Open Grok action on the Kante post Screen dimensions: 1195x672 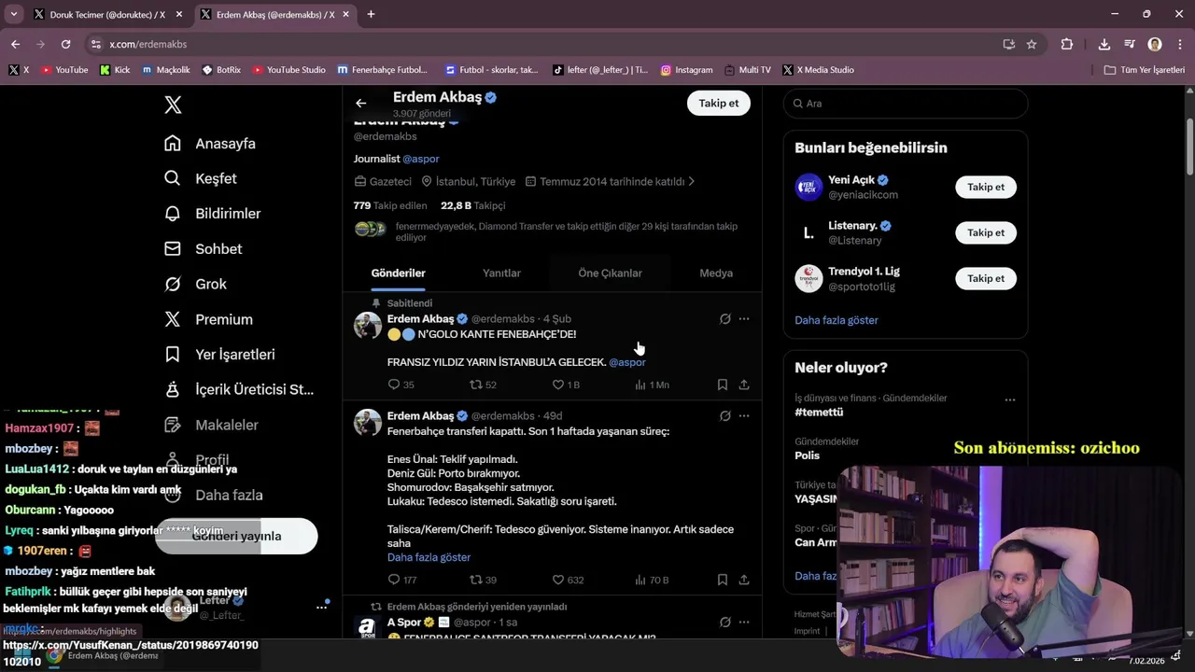tap(725, 319)
